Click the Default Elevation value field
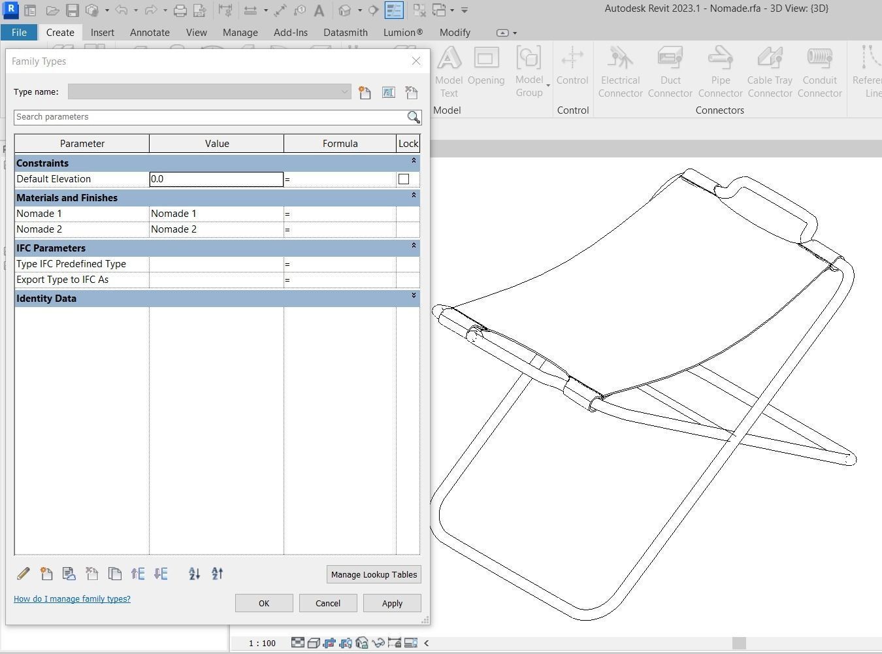The width and height of the screenshot is (882, 654). pyautogui.click(x=216, y=179)
